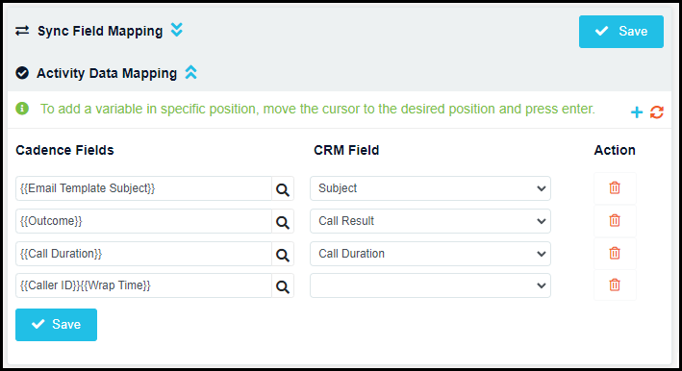
Task: Delete the Outcome mapping row
Action: click(x=615, y=221)
